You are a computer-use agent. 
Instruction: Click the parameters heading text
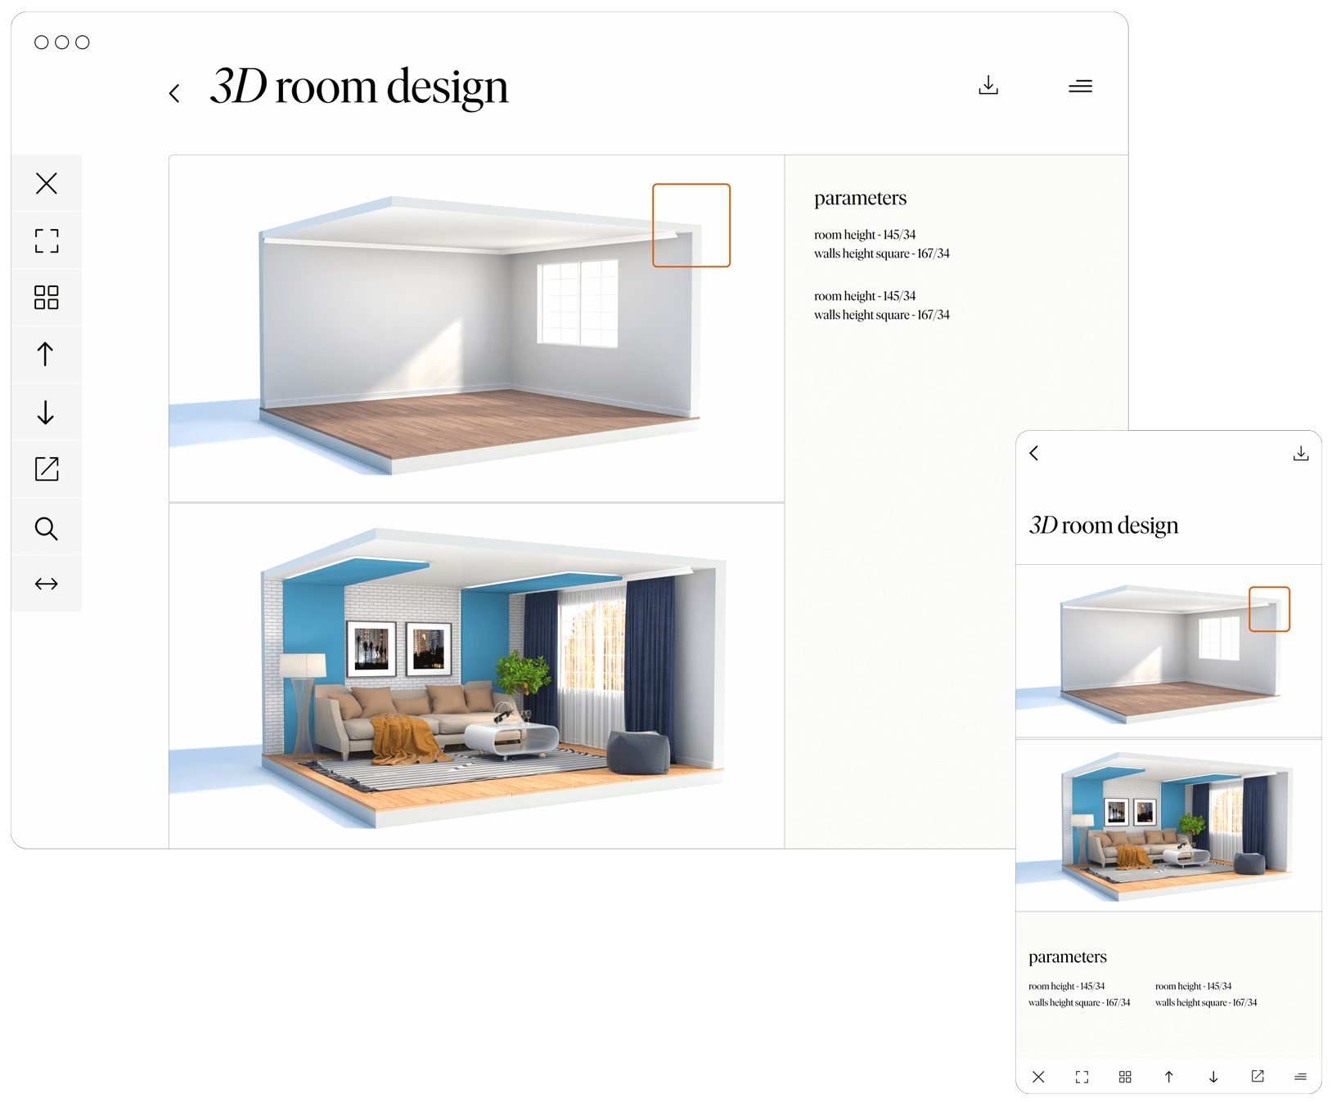pos(860,197)
